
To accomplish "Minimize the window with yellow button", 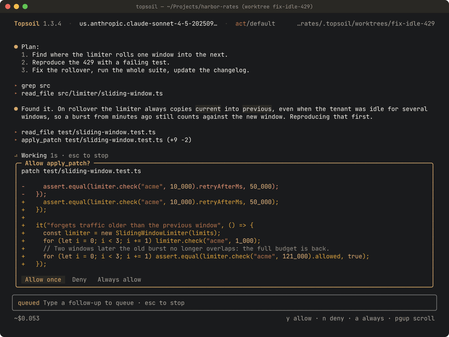I will tap(16, 7).
